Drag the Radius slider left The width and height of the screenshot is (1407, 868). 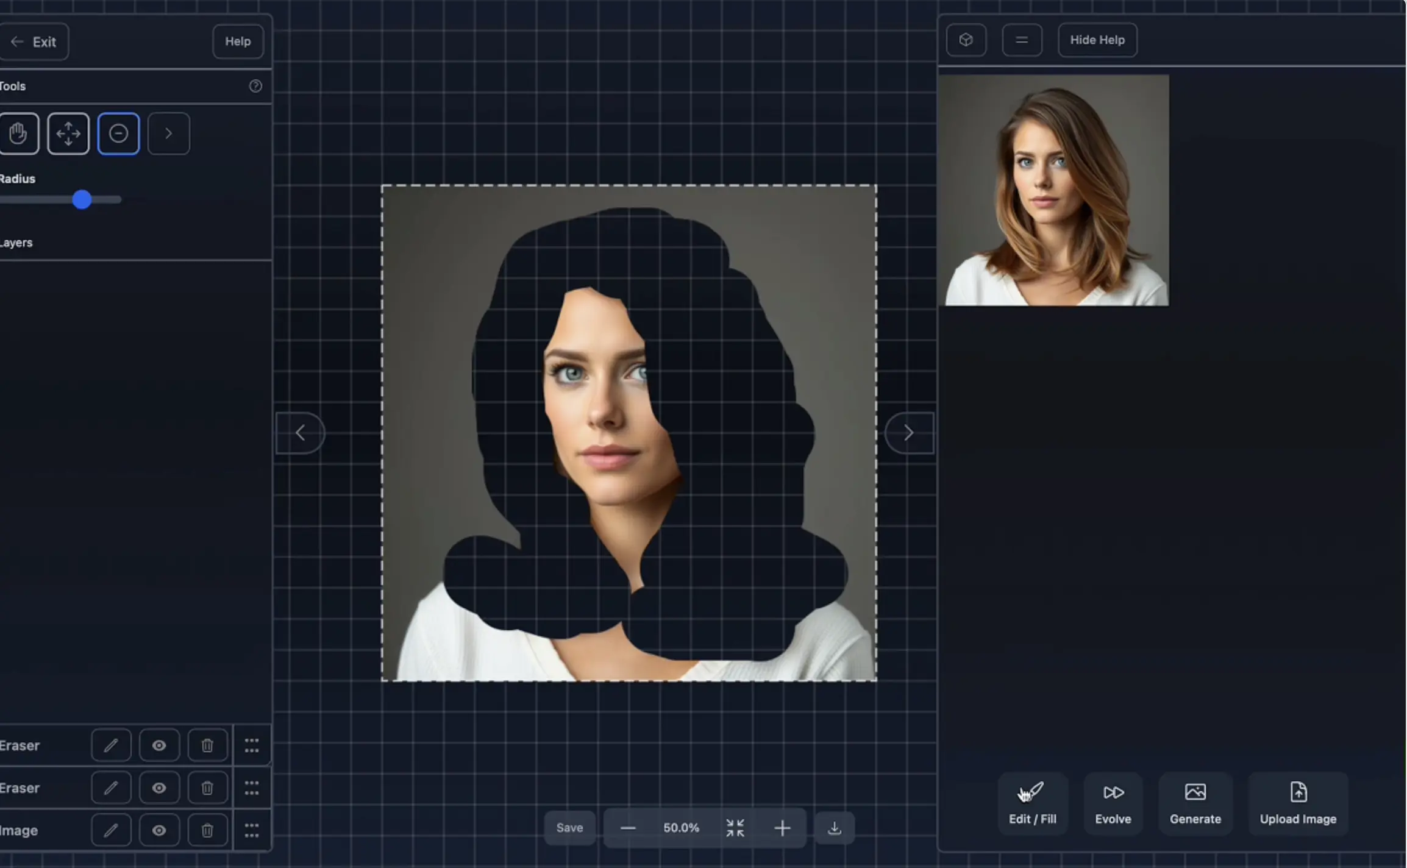click(x=82, y=199)
